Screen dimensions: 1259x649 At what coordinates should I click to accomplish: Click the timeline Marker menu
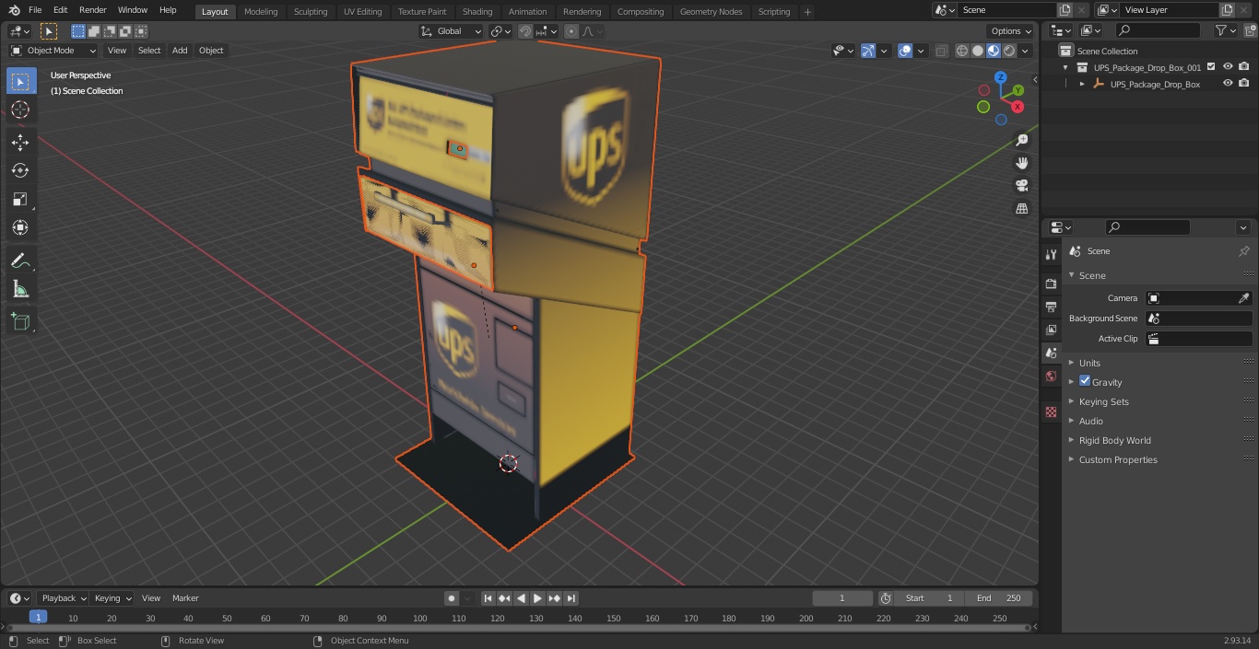pos(185,598)
